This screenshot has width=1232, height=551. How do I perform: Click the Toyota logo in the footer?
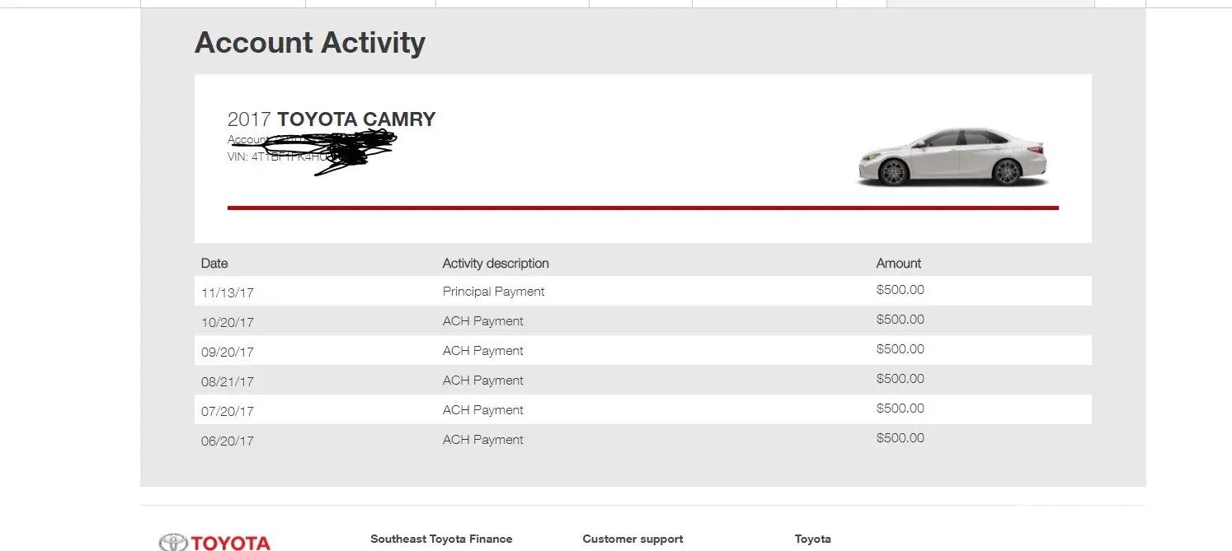tap(215, 542)
